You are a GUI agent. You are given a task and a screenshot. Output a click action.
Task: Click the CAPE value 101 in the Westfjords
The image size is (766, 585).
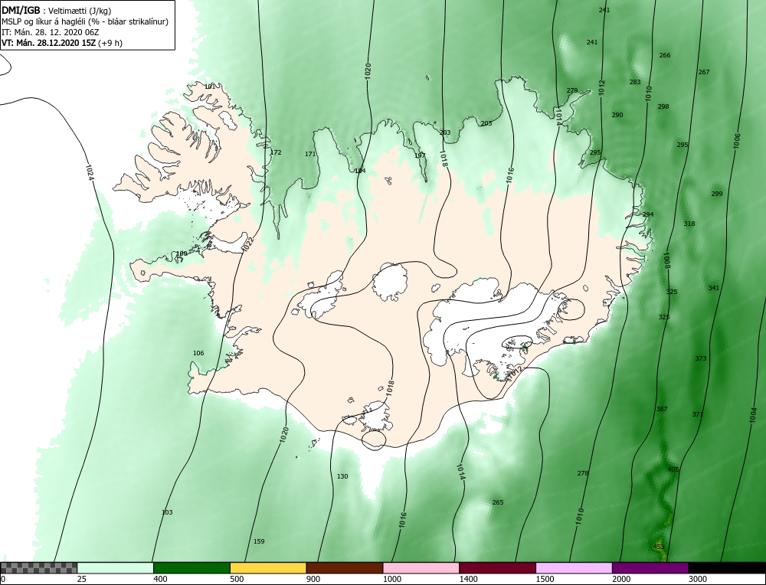click(210, 87)
